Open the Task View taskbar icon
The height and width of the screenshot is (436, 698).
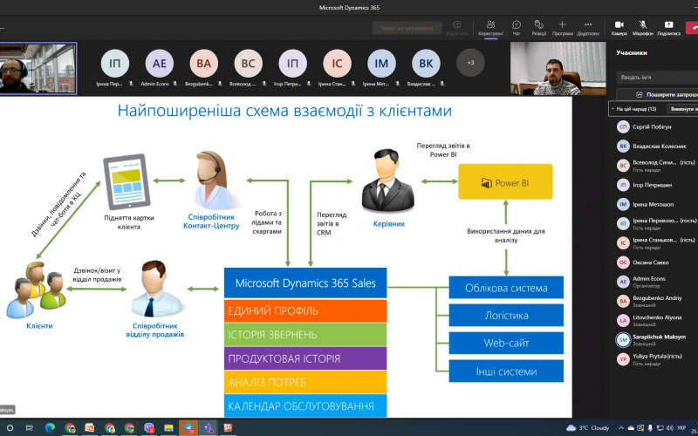[x=29, y=428]
